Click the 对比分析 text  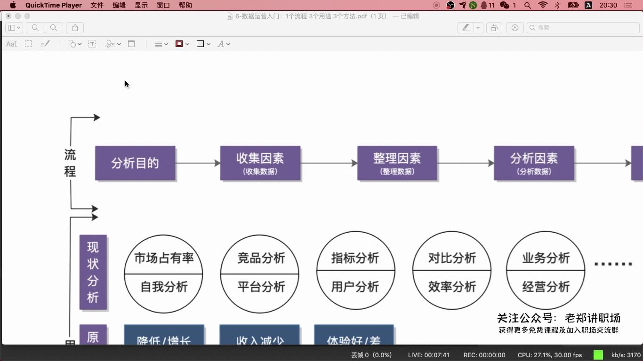[452, 258]
